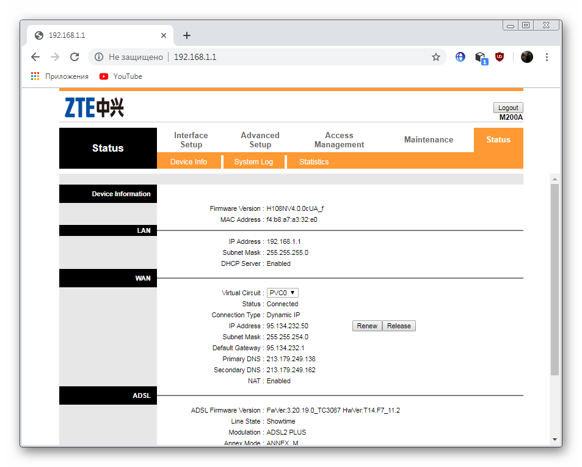Image resolution: width=582 pixels, height=467 pixels.
Task: Log out using the Logout button
Action: pyautogui.click(x=508, y=108)
